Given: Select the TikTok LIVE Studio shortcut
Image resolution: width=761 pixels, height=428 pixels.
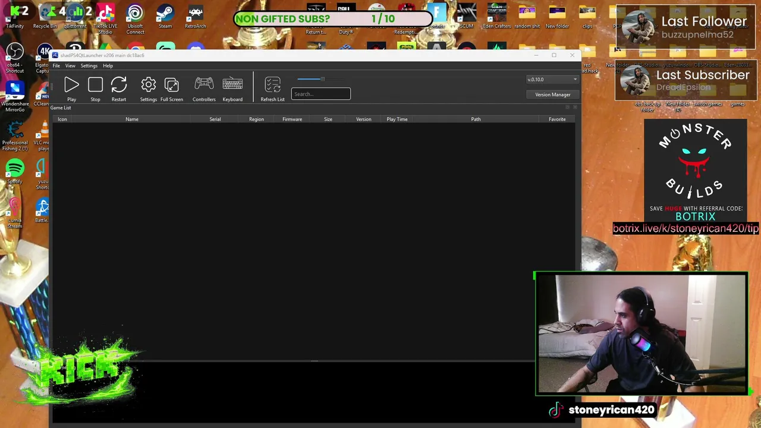Looking at the screenshot, I should click(x=105, y=20).
